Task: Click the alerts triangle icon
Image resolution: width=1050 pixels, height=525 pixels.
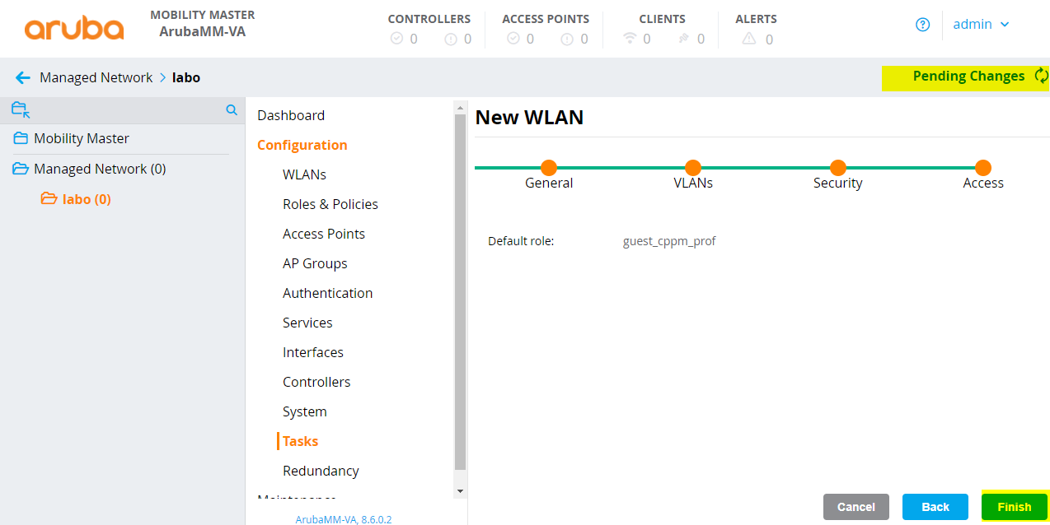Action: pos(748,38)
